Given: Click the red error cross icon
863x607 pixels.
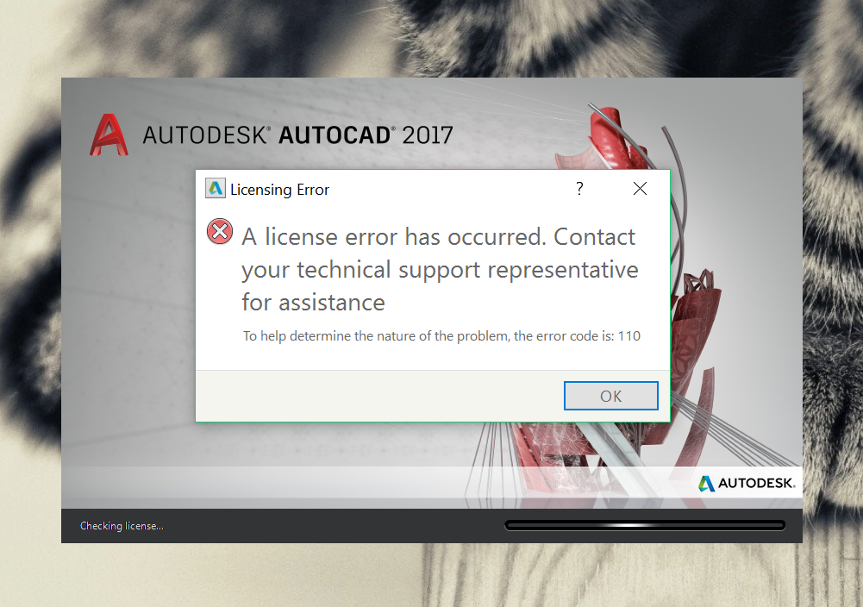Looking at the screenshot, I should pos(220,231).
